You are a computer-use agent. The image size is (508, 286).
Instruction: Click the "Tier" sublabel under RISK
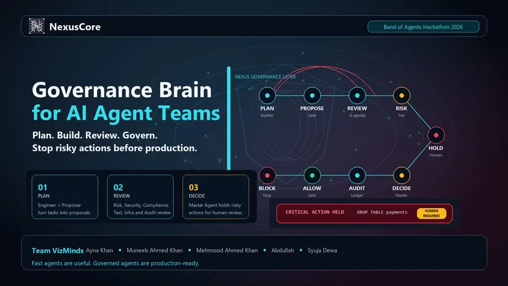click(401, 115)
